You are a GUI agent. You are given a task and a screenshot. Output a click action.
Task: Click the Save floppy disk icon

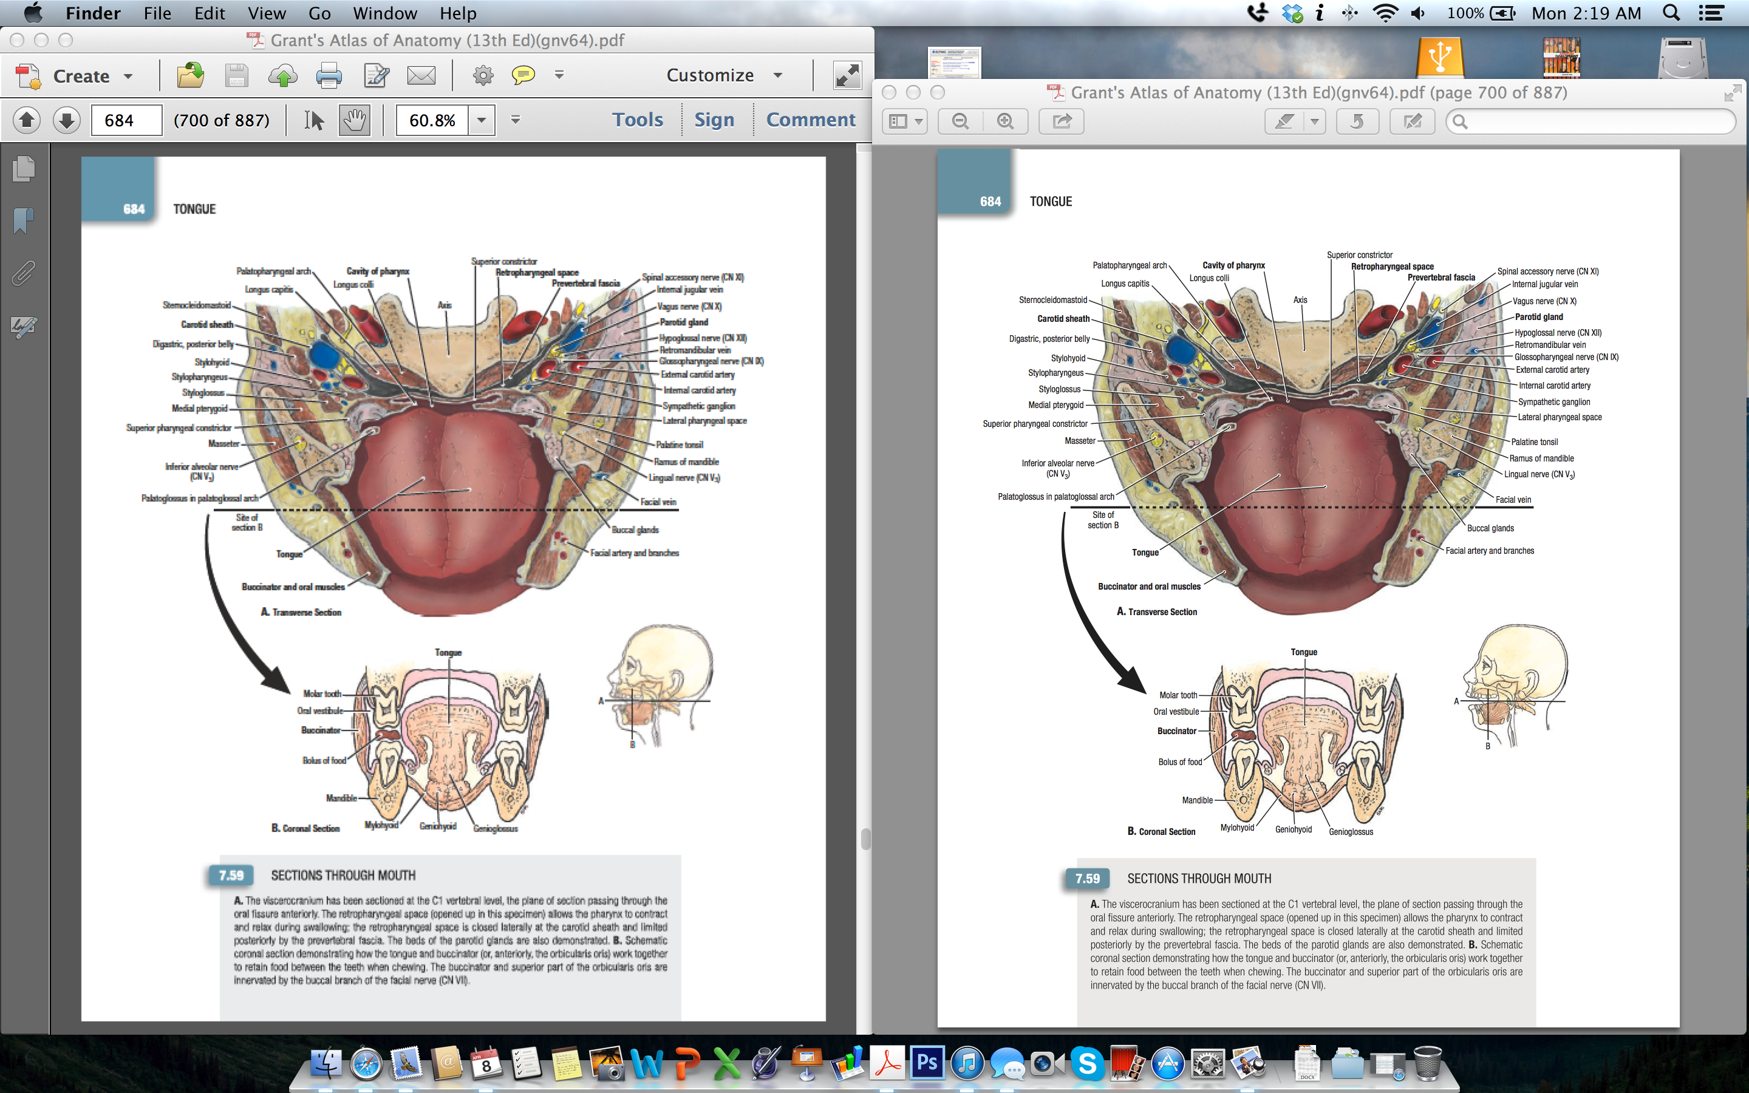[x=236, y=75]
